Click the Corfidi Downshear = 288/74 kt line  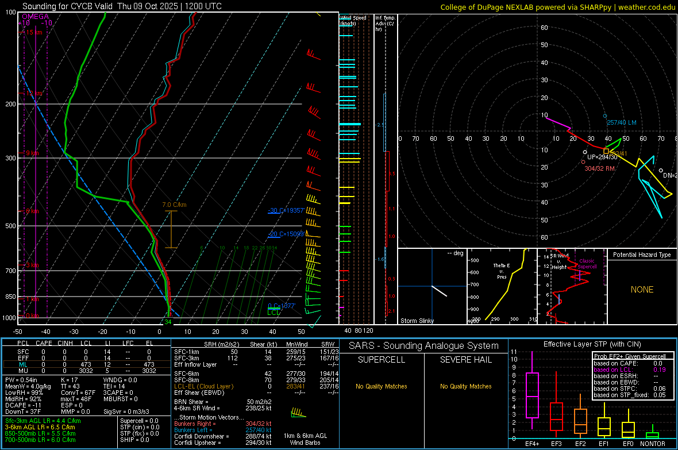coord(223,436)
